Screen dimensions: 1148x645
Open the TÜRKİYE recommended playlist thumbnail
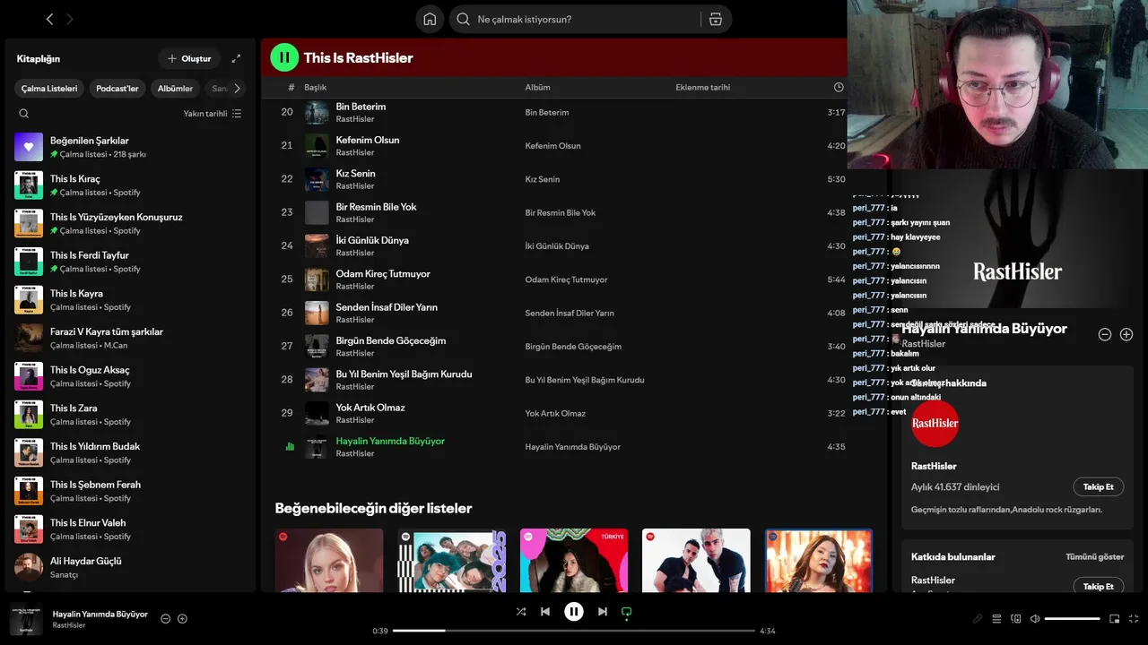[574, 561]
